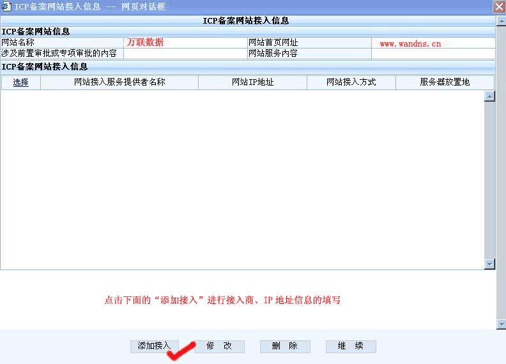The height and width of the screenshot is (364, 506).
Task: Click the table scrollbar down arrow
Action: point(490,264)
